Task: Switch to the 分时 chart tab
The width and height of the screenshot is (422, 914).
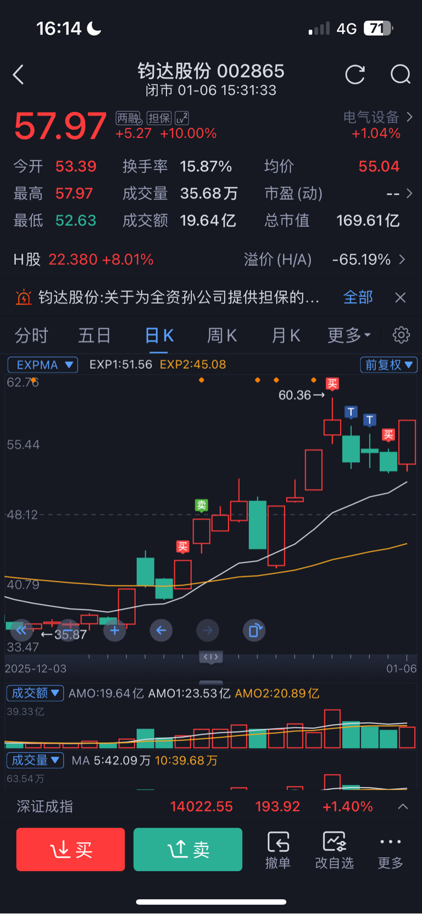Action: [x=31, y=335]
